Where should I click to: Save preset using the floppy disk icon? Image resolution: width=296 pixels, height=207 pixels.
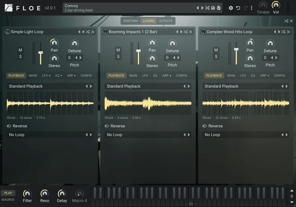[x=213, y=8]
